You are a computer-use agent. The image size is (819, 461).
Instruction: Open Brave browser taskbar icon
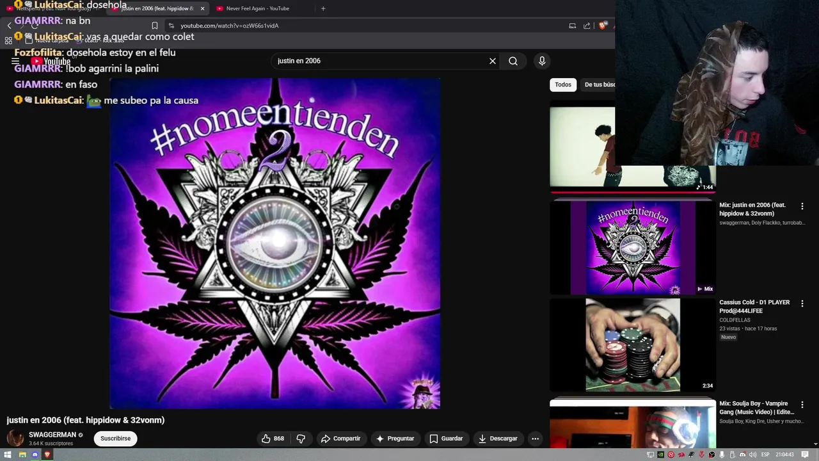47,455
